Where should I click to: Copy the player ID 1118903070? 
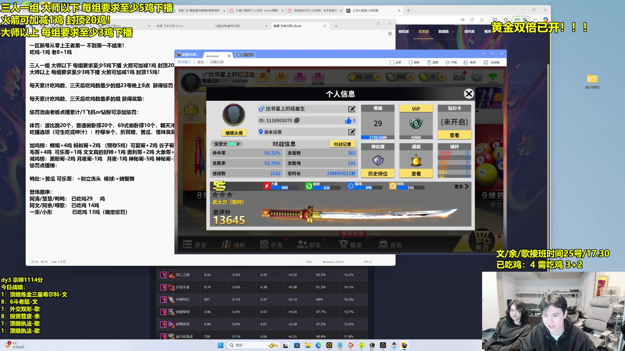(x=297, y=120)
